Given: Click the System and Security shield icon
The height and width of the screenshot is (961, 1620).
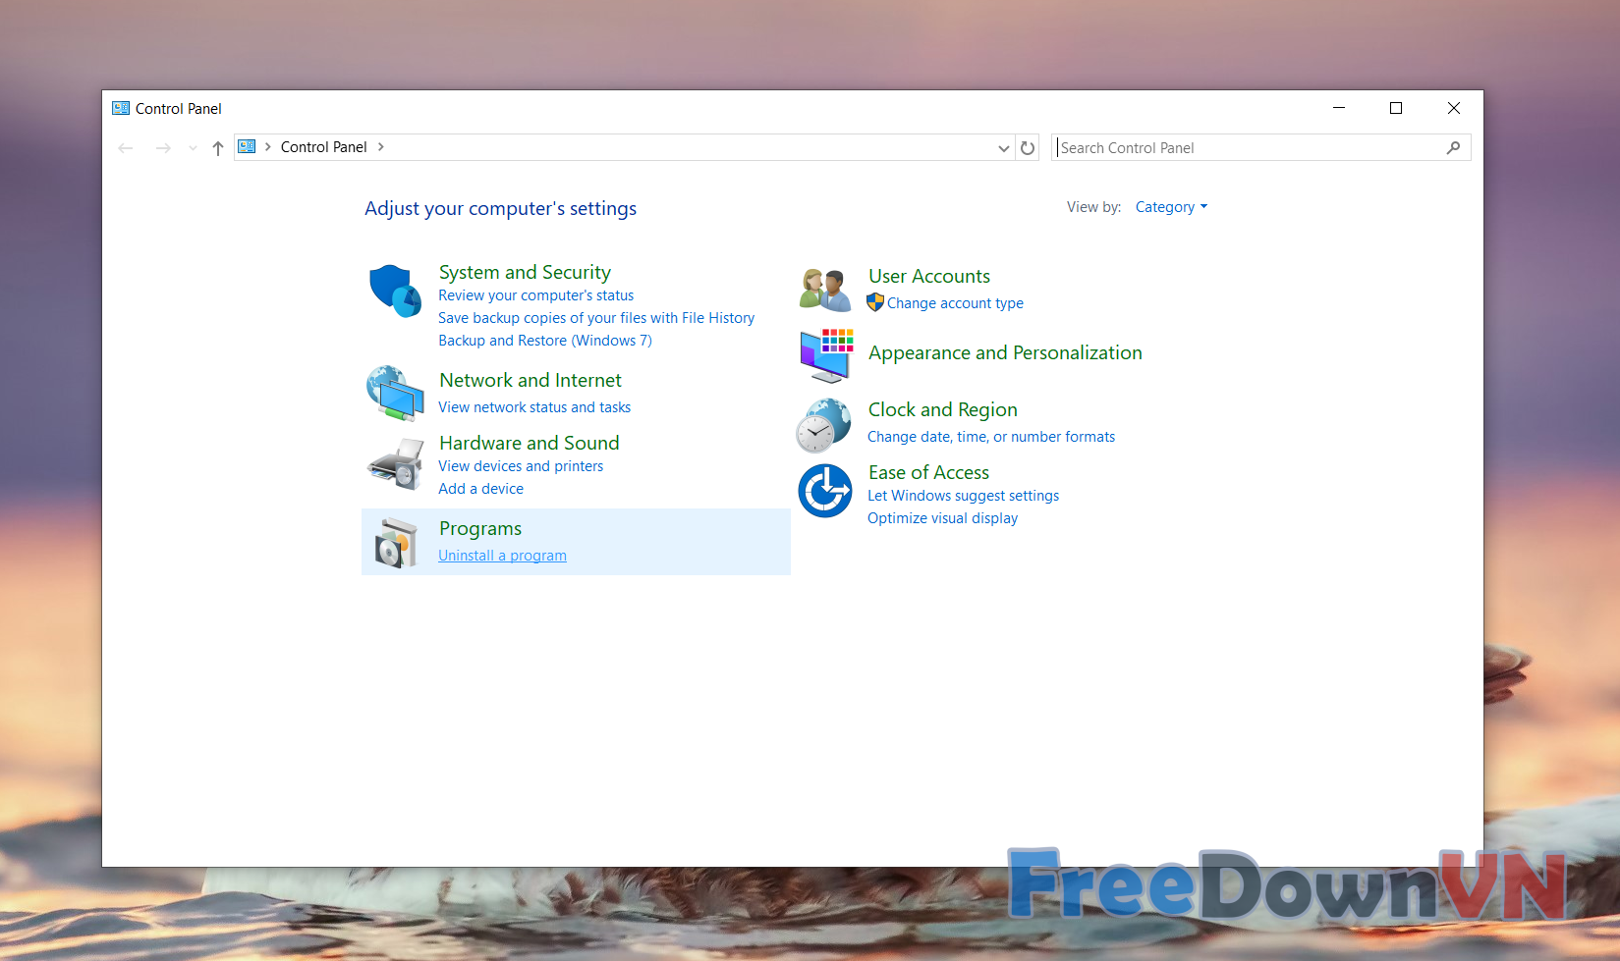Looking at the screenshot, I should [x=395, y=291].
